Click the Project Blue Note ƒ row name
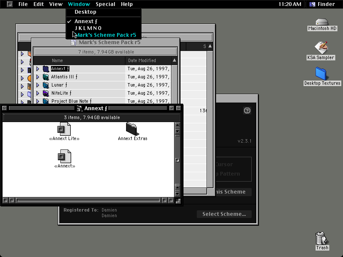The width and height of the screenshot is (343, 257). click(x=72, y=101)
